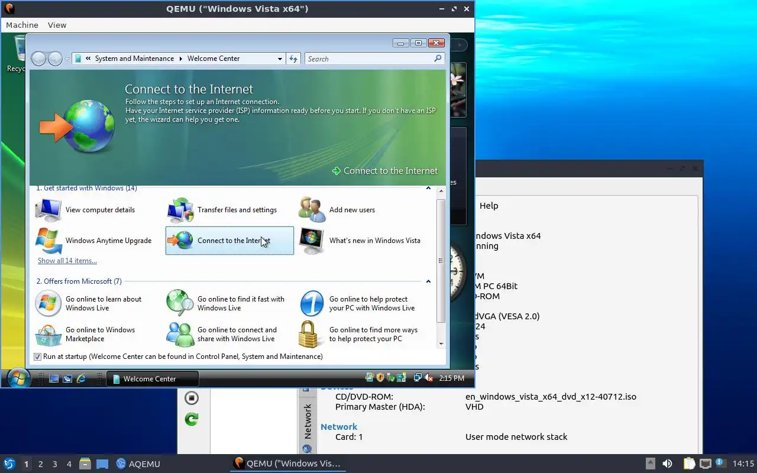Click the green reset VM icon in AQEMU

(x=191, y=419)
